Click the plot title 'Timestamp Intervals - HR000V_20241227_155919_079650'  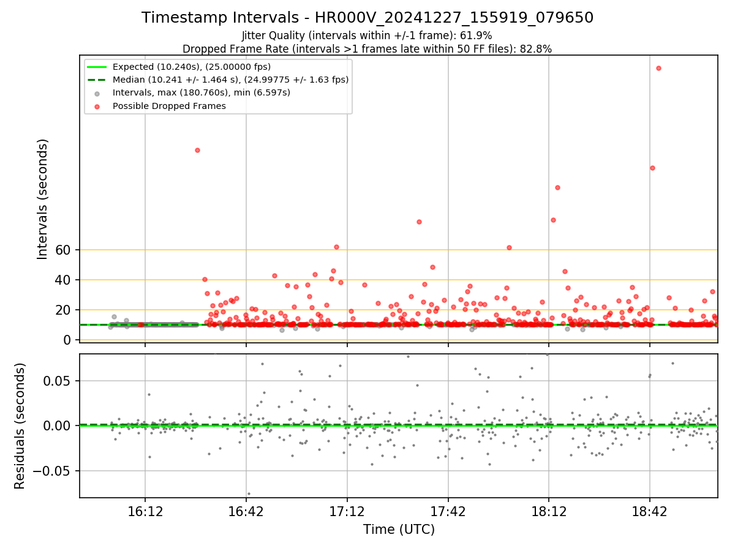tap(367, 18)
